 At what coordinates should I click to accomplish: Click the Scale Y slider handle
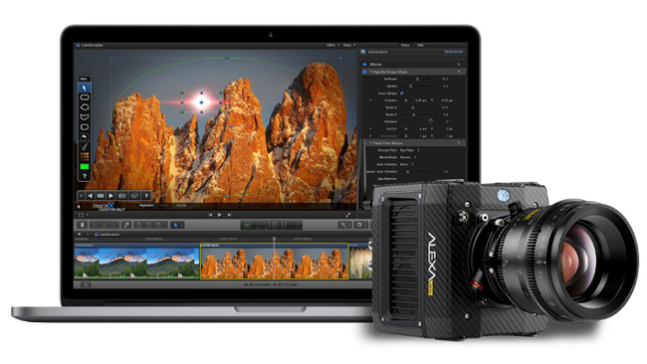pos(413,114)
